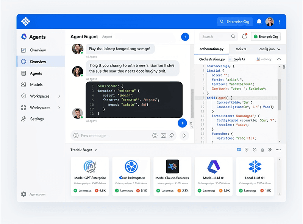This screenshot has height=224, width=303.
Task: Send the message with the play arrow
Action: tap(184, 135)
